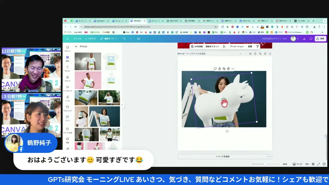Open the 編集モード dropdown
The height and width of the screenshot is (185, 329).
click(109, 39)
